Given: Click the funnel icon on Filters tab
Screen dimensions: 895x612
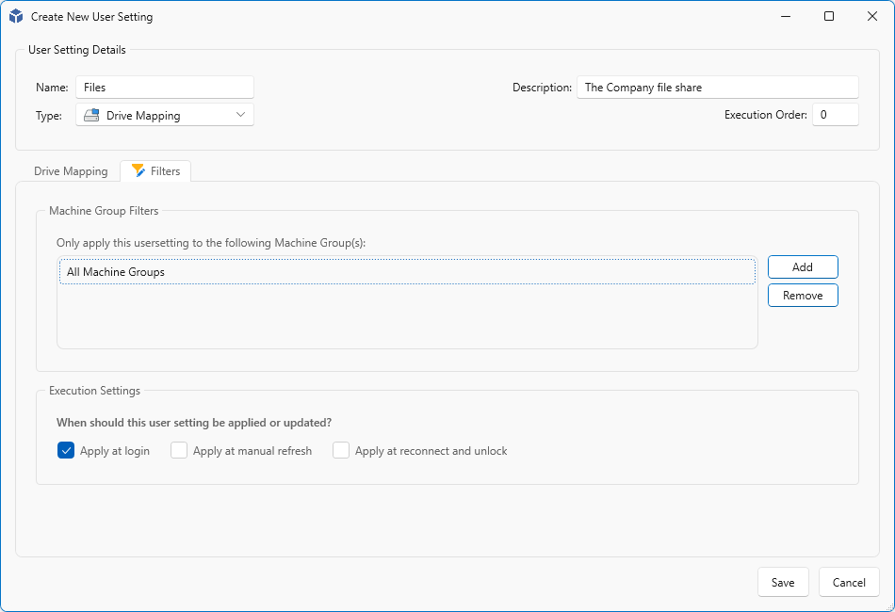Looking at the screenshot, I should (x=138, y=170).
